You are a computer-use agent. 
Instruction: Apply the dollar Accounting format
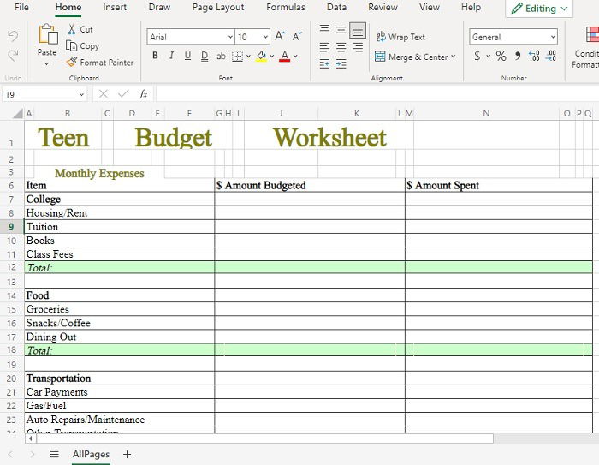(x=477, y=56)
